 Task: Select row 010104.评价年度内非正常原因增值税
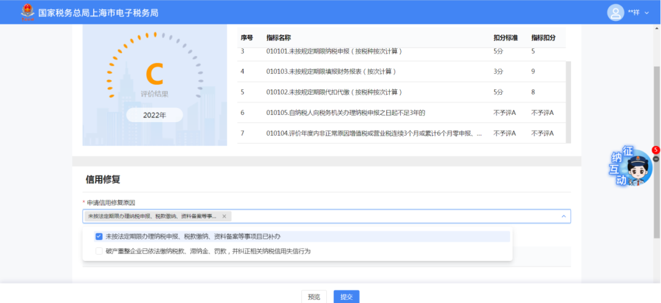pyautogui.click(x=401, y=133)
